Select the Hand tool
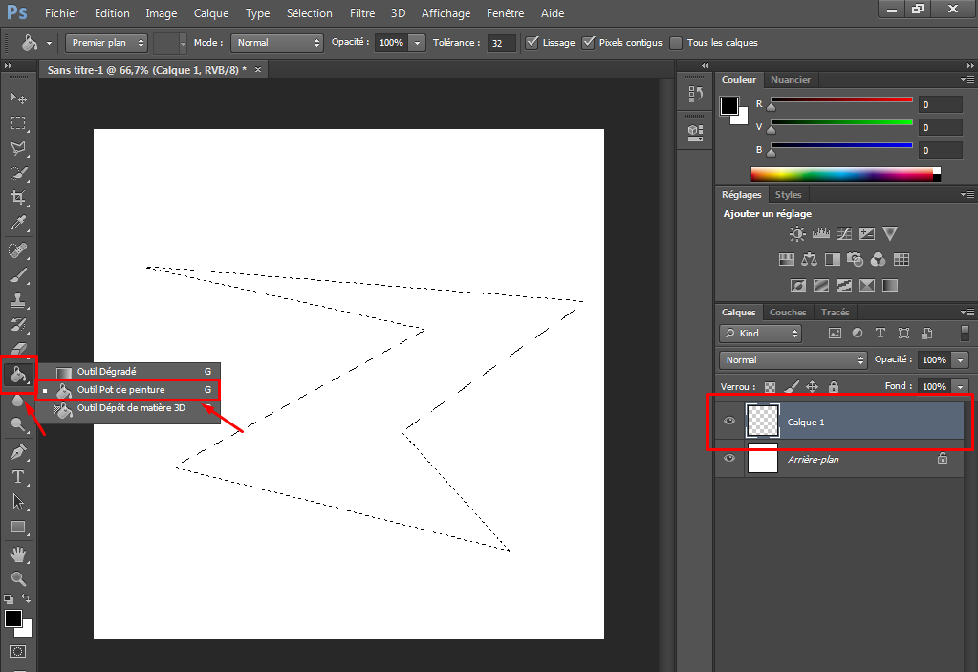978x672 pixels. point(18,554)
